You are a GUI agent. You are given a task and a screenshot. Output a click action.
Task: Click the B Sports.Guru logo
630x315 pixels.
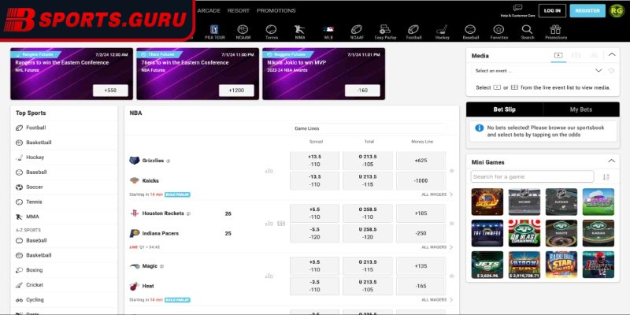coord(95,19)
